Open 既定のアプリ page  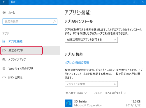click(x=16, y=50)
